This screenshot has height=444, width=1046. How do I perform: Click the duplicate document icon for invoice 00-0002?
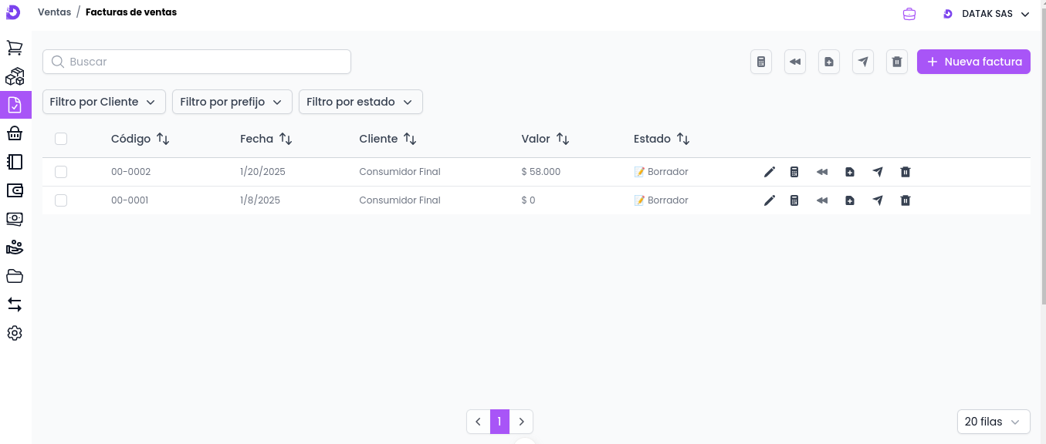(x=850, y=172)
